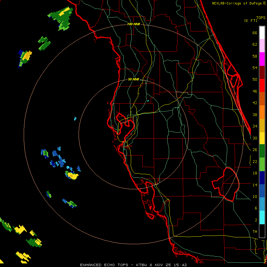Screen dimensions: 267x267
Task: Click the 50 legend value
Action: point(255,80)
